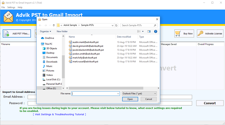This screenshot has width=225, height=125.
Task: Change the view layout icon
Action: pyautogui.click(x=139, y=31)
